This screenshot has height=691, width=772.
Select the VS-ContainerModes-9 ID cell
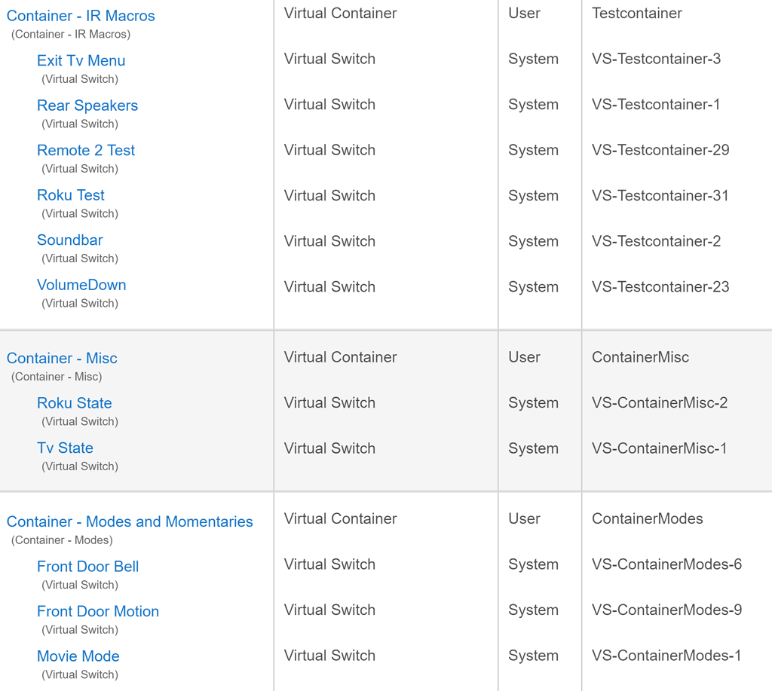pyautogui.click(x=667, y=610)
